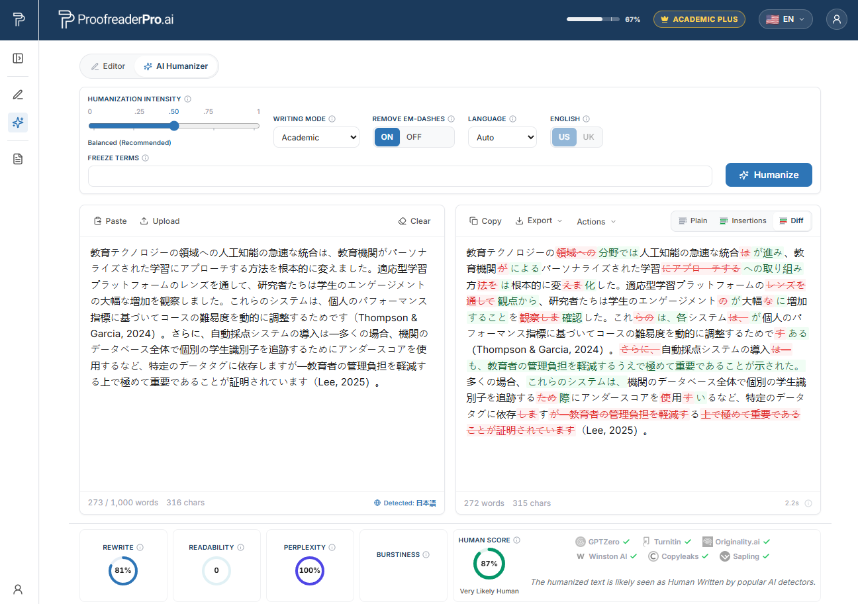Screen dimensions: 858x604
Task: Click the info icon beside Language label
Action: [x=513, y=119]
